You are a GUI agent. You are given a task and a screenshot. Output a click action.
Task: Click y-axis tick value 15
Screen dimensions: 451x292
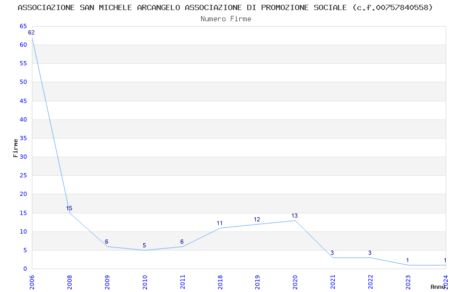(23, 213)
